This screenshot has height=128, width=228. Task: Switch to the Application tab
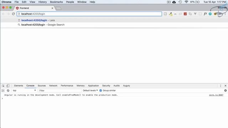[x=93, y=86]
